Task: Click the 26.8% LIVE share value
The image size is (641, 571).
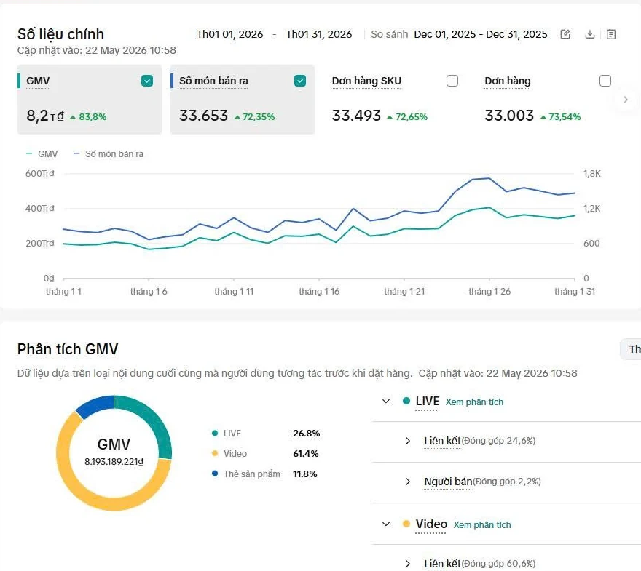Action: (306, 433)
